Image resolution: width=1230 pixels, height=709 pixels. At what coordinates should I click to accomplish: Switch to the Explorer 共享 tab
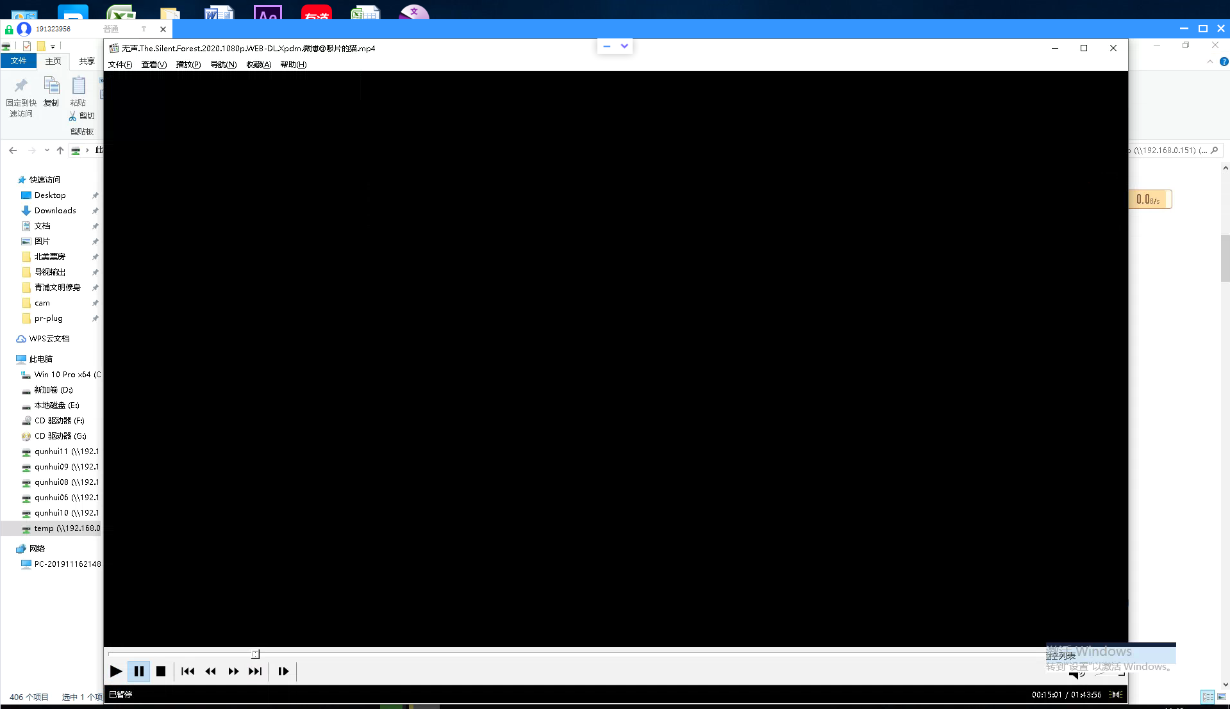(87, 61)
